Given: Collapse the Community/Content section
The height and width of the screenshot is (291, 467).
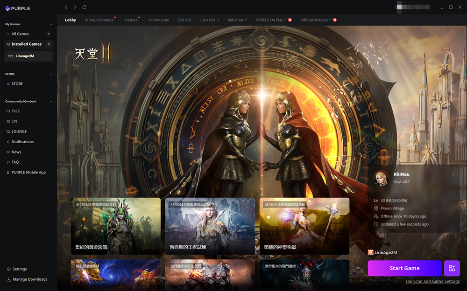Looking at the screenshot, I should [x=50, y=101].
